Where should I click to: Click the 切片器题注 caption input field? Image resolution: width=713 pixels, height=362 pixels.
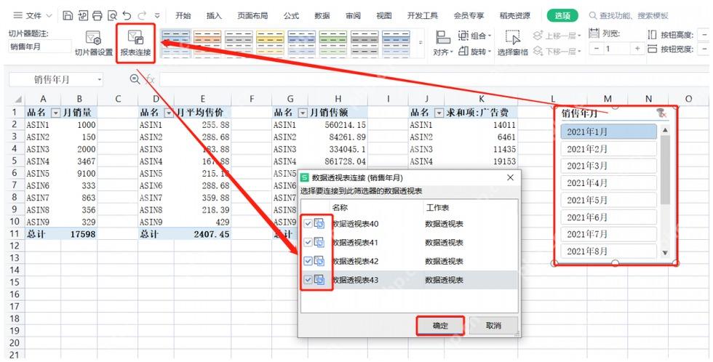pos(40,47)
